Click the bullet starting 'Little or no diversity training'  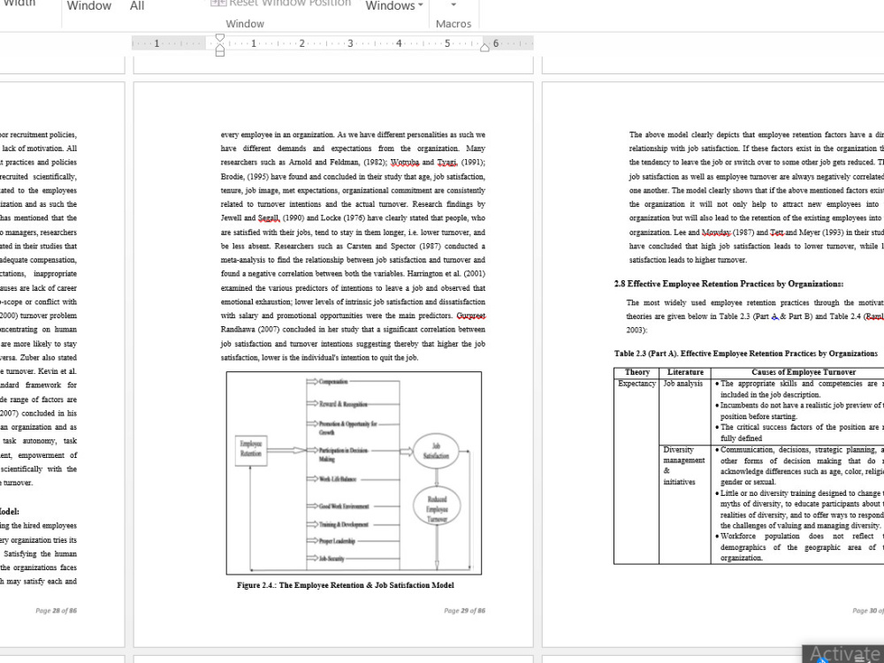799,509
